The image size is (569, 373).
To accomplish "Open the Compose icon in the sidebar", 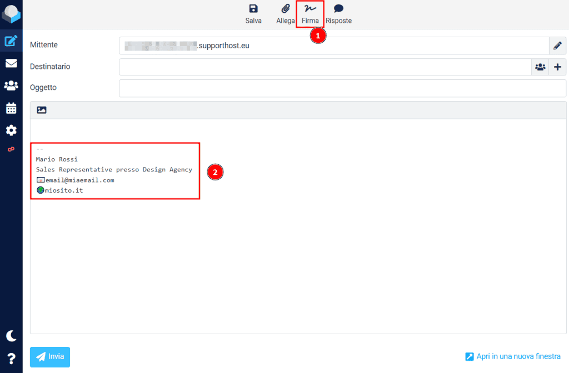I will coord(11,41).
